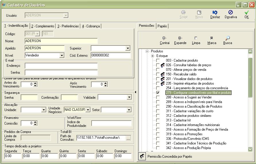256x164 pixels.
Task: Open the Permissões tab
Action: [146, 26]
